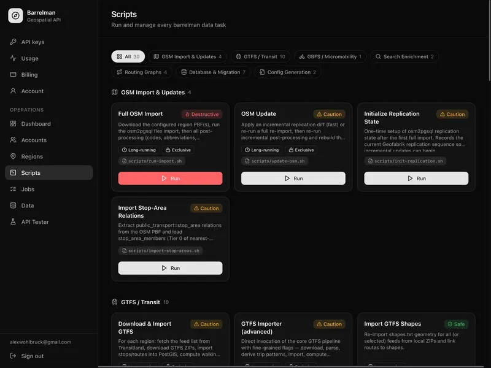The height and width of the screenshot is (368, 491).
Task: Run the OSM Update script
Action: (293, 178)
